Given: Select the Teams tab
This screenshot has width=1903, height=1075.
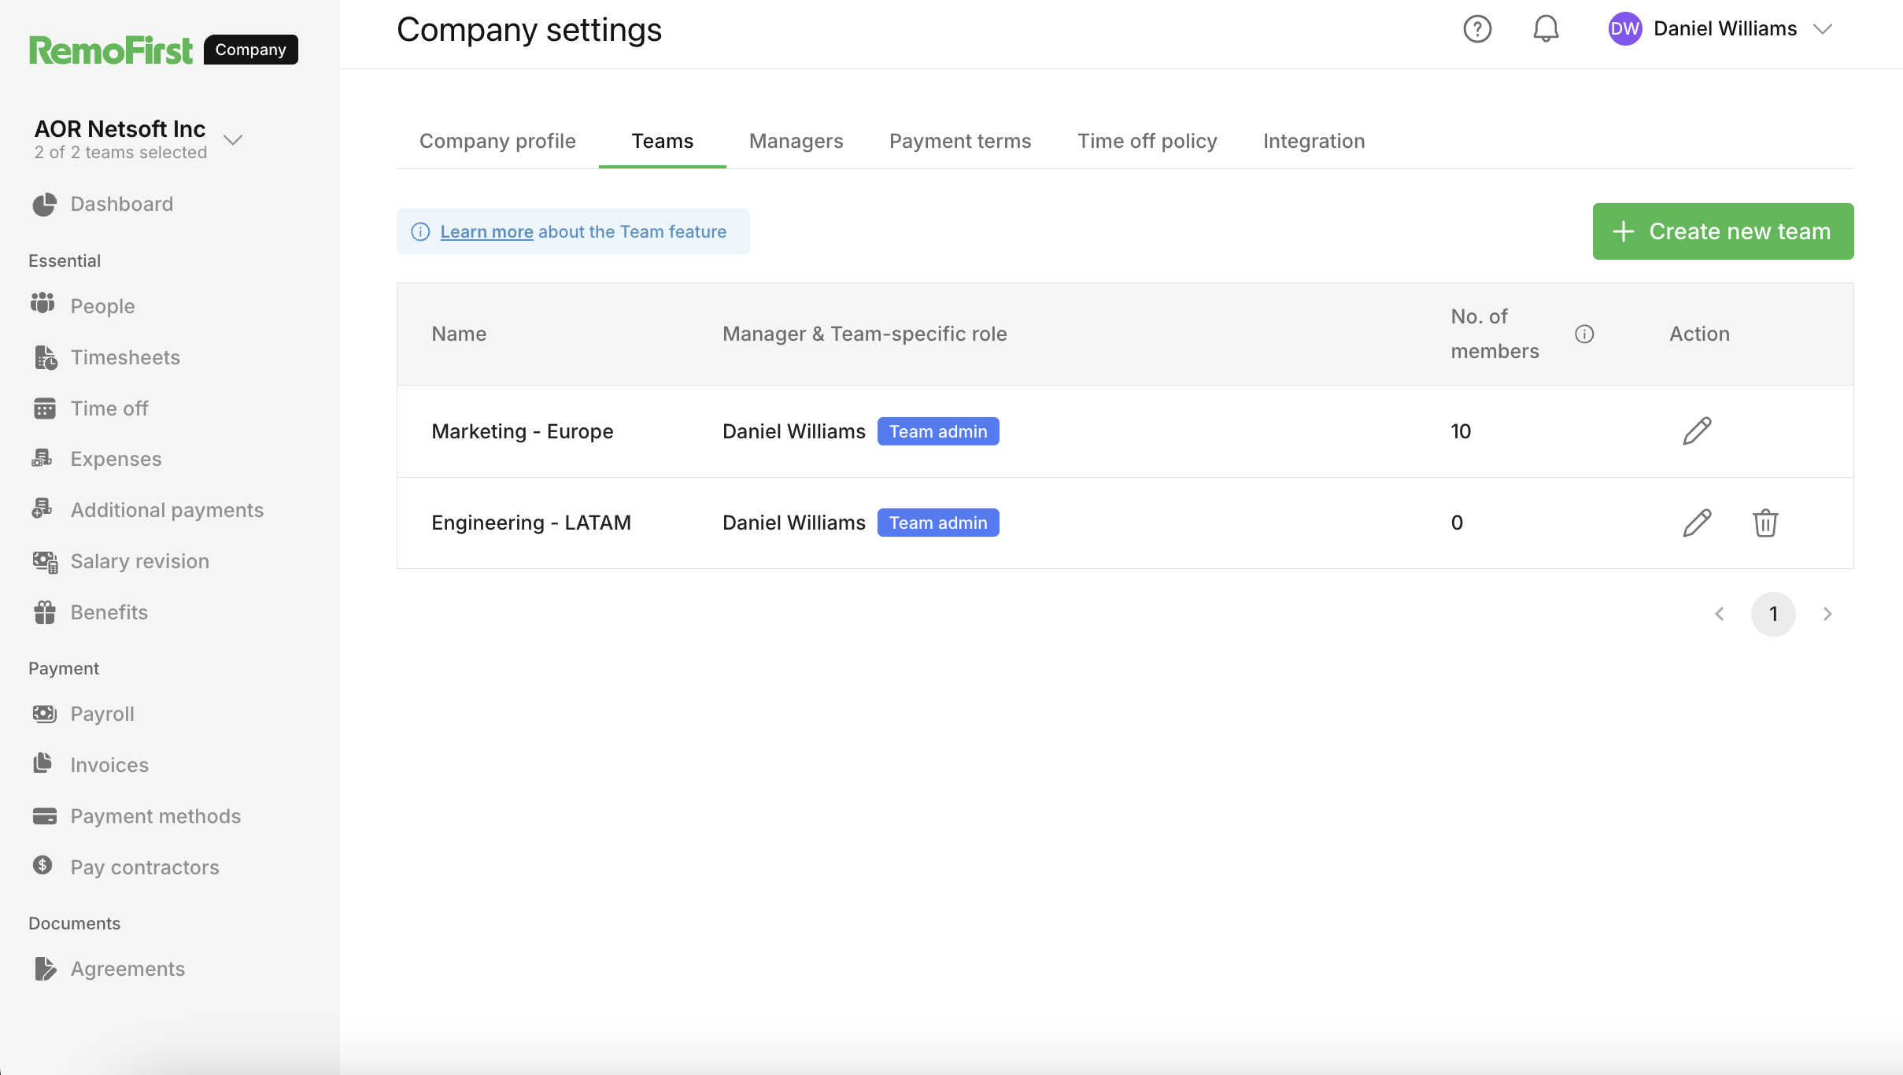Looking at the screenshot, I should 663,141.
